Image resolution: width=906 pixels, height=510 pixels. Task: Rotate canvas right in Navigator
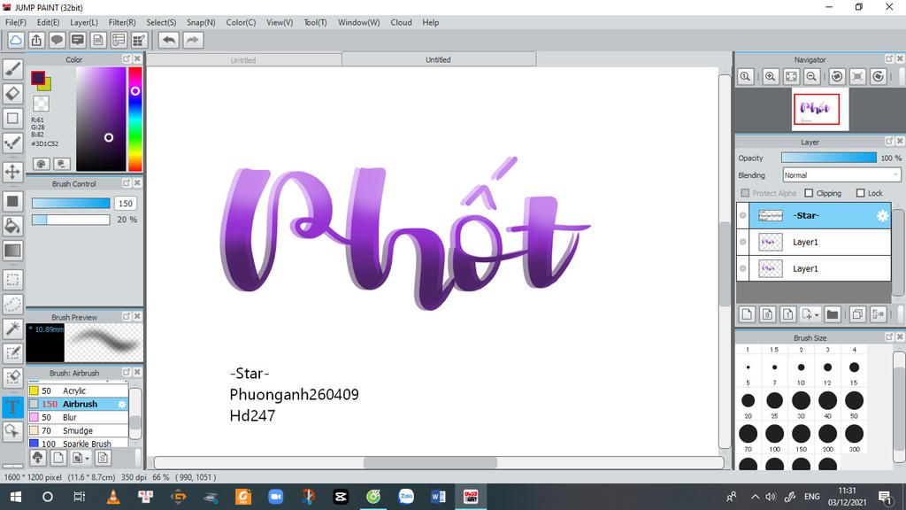pyautogui.click(x=879, y=76)
